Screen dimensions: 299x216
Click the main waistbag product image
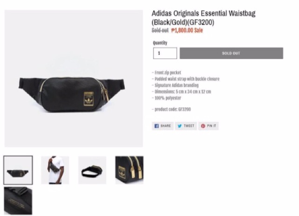tap(74, 78)
